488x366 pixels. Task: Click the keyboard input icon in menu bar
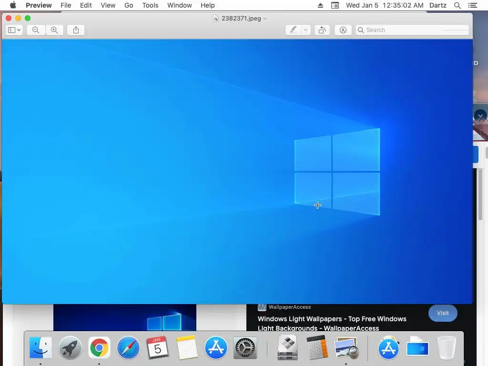(335, 5)
